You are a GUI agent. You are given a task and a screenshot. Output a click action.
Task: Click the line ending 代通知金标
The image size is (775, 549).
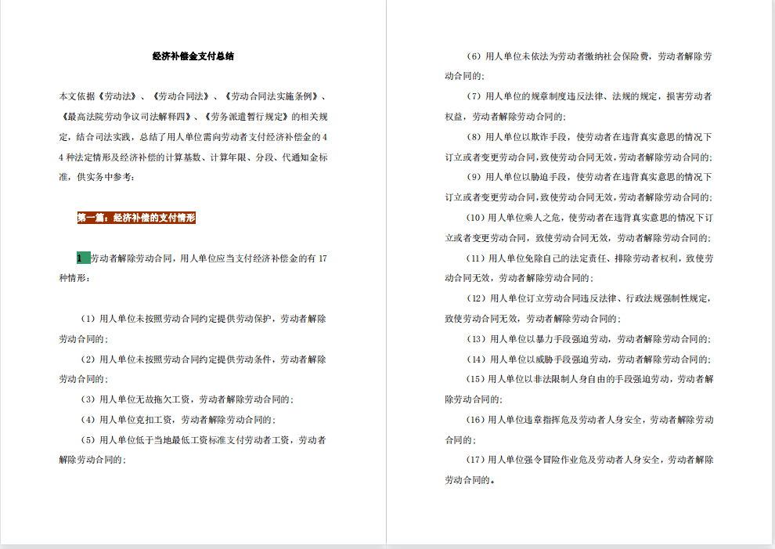coord(193,157)
